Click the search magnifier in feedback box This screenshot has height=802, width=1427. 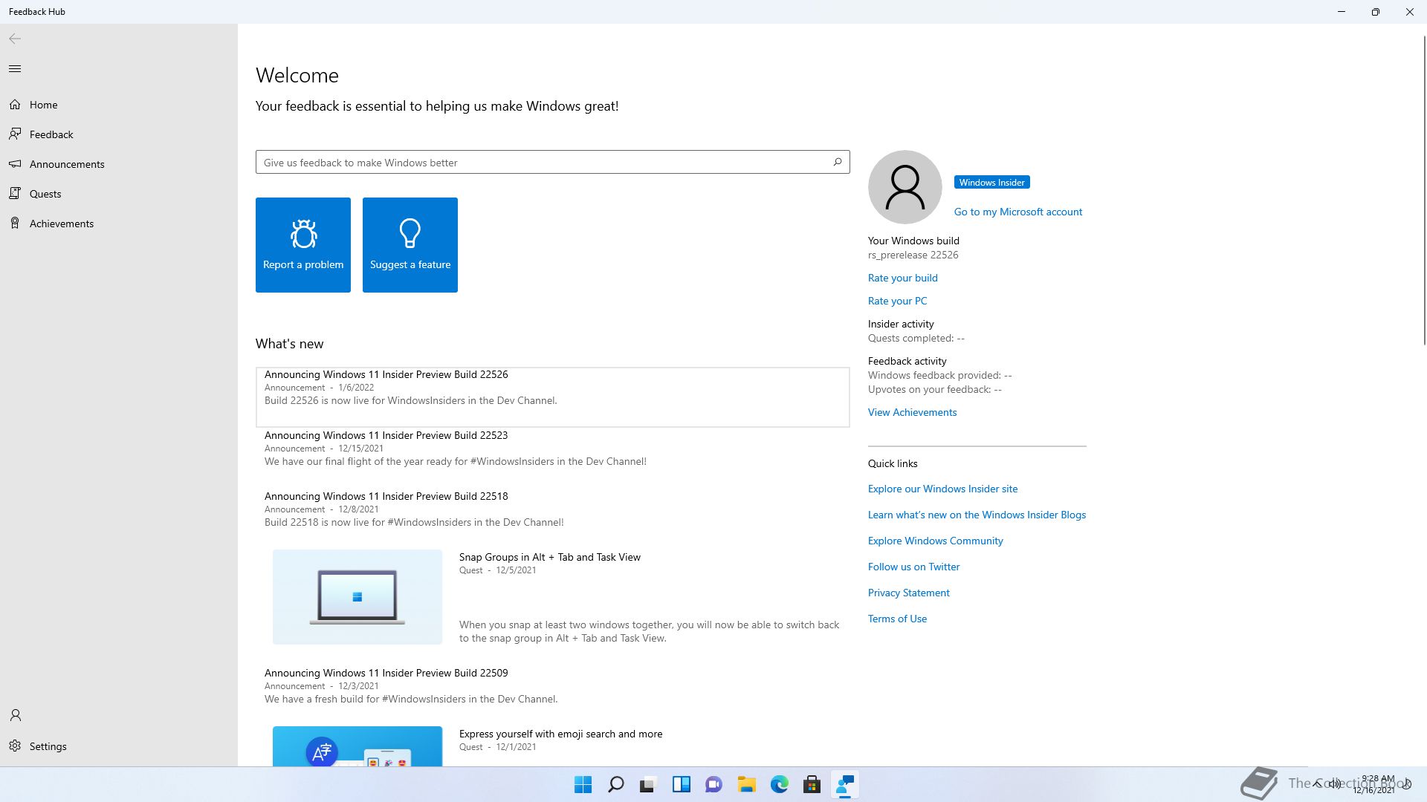click(837, 162)
